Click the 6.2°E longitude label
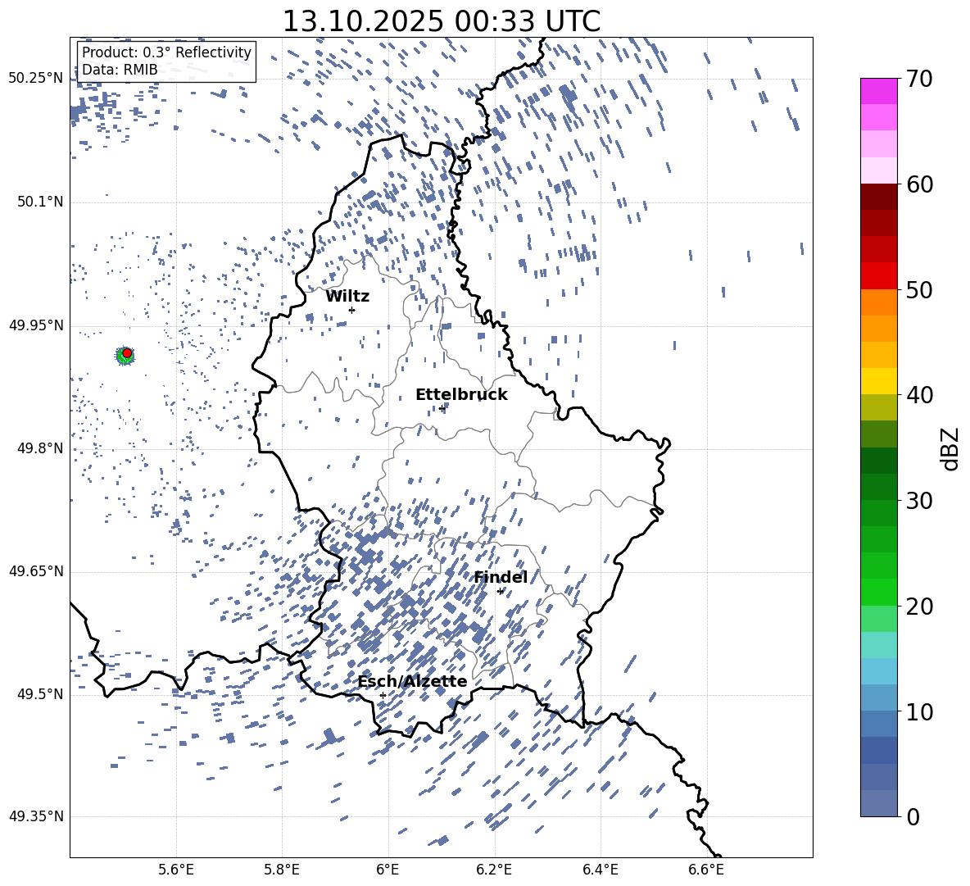 (x=494, y=870)
